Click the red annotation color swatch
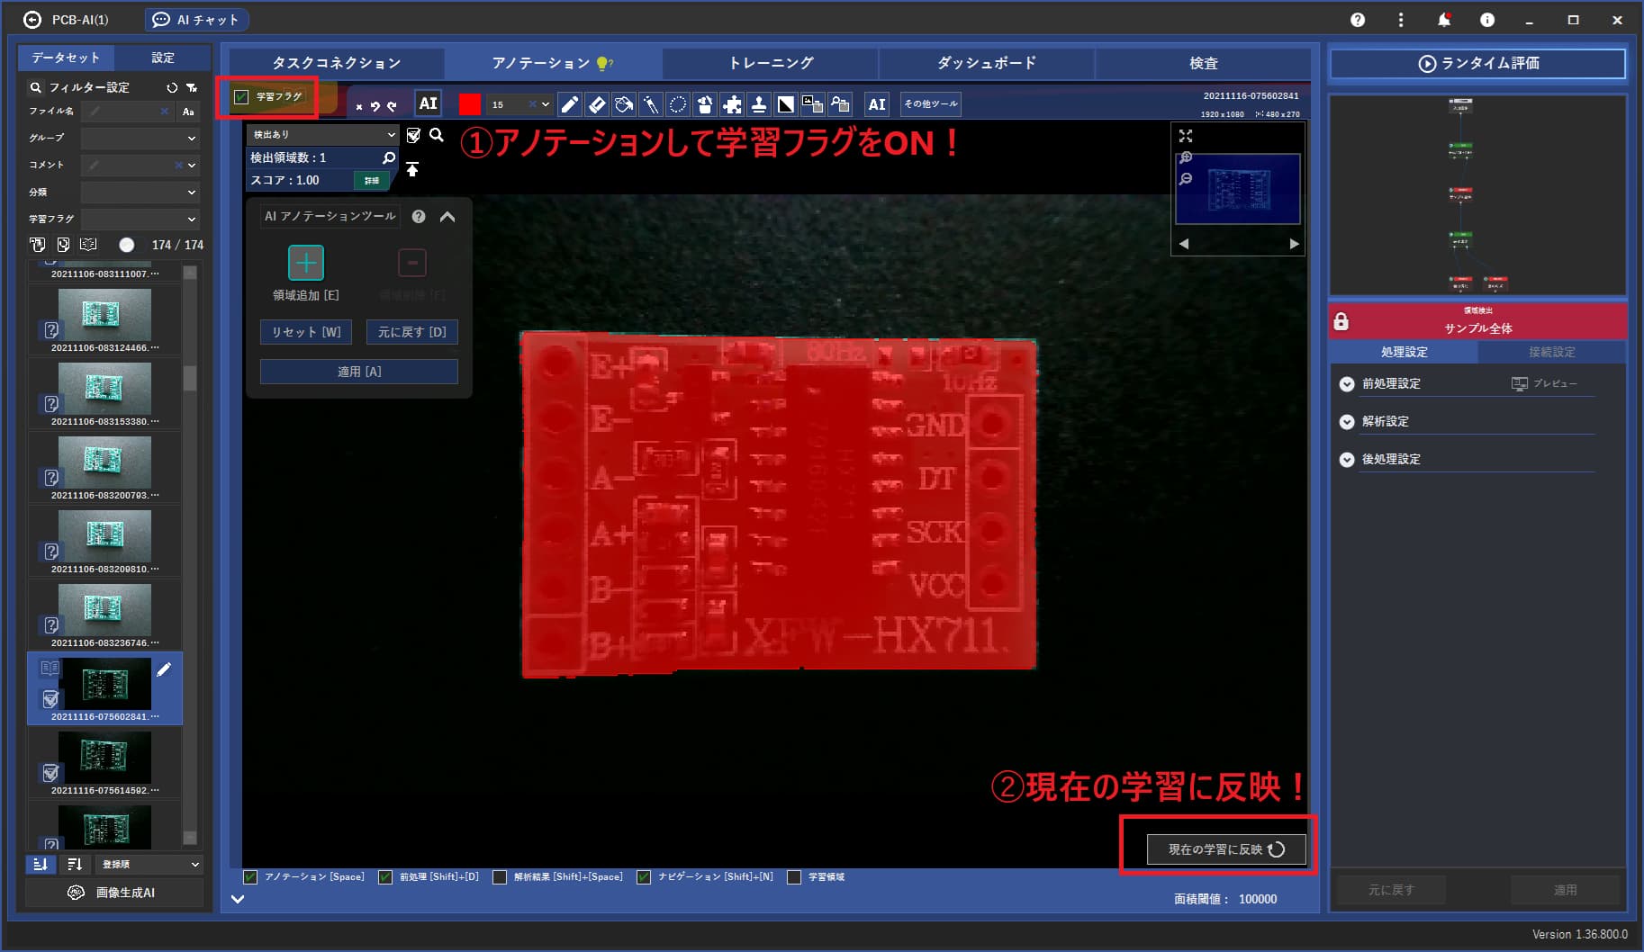Screen dimensions: 1644x952 [x=469, y=104]
